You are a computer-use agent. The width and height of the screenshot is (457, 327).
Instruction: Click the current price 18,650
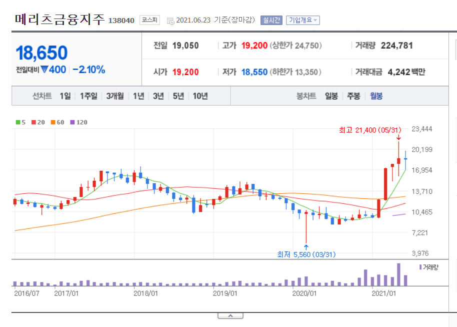41,53
